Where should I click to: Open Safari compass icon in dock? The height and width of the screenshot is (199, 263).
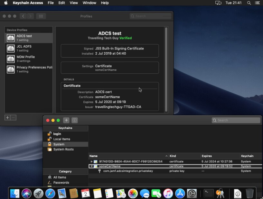tap(50, 194)
